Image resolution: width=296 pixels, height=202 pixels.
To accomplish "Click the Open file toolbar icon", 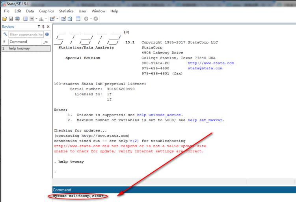I will click(4, 19).
